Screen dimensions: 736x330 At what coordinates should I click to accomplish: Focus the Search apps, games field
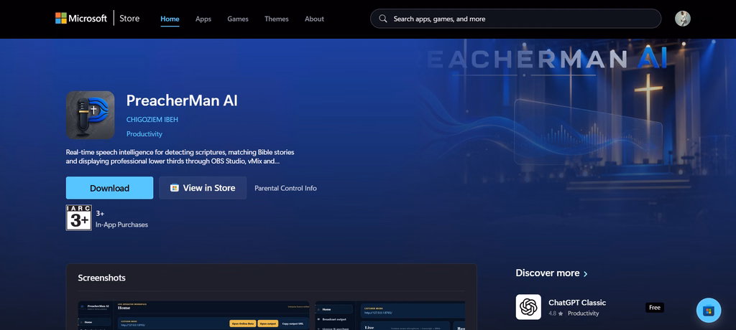point(516,19)
